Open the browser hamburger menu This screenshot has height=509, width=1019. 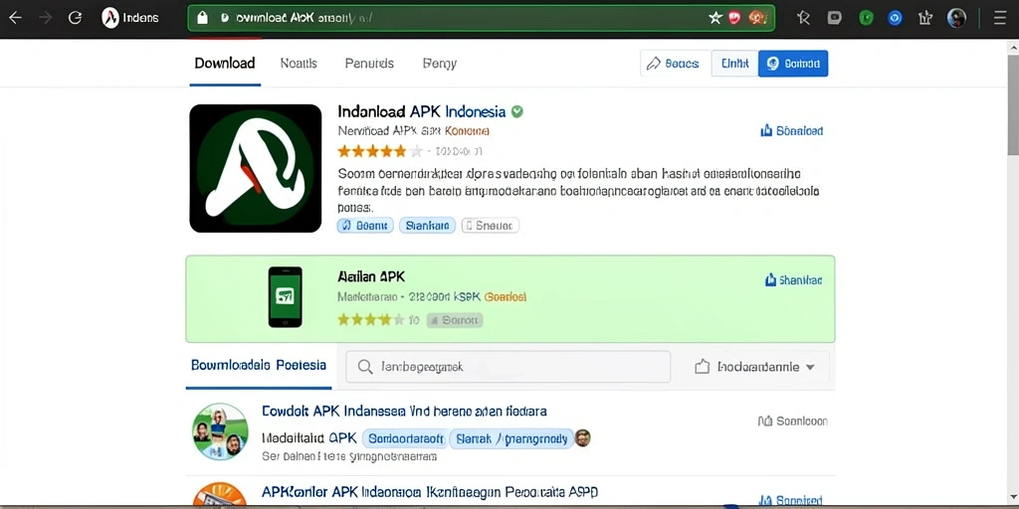coord(1000,18)
